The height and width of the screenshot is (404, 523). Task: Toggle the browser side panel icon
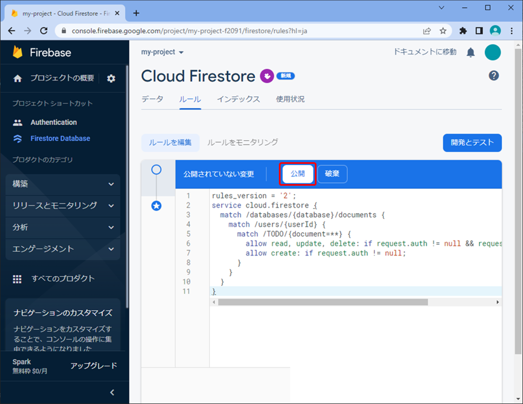click(x=479, y=31)
